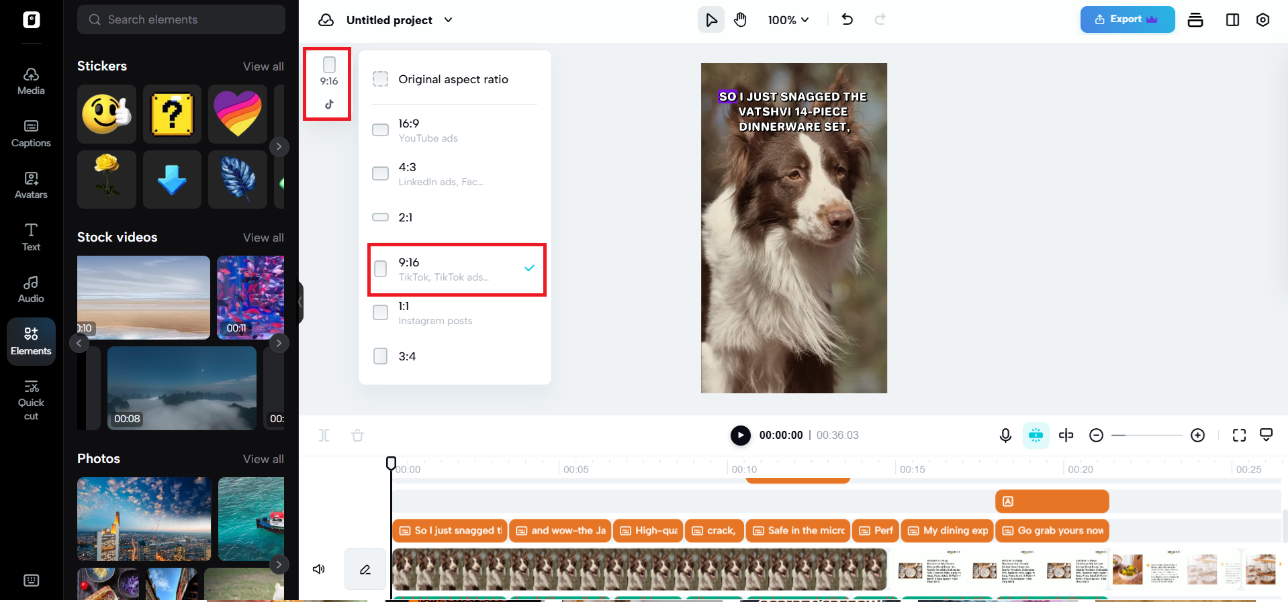
Task: Expand the Untitled project name dropdown
Action: point(448,20)
